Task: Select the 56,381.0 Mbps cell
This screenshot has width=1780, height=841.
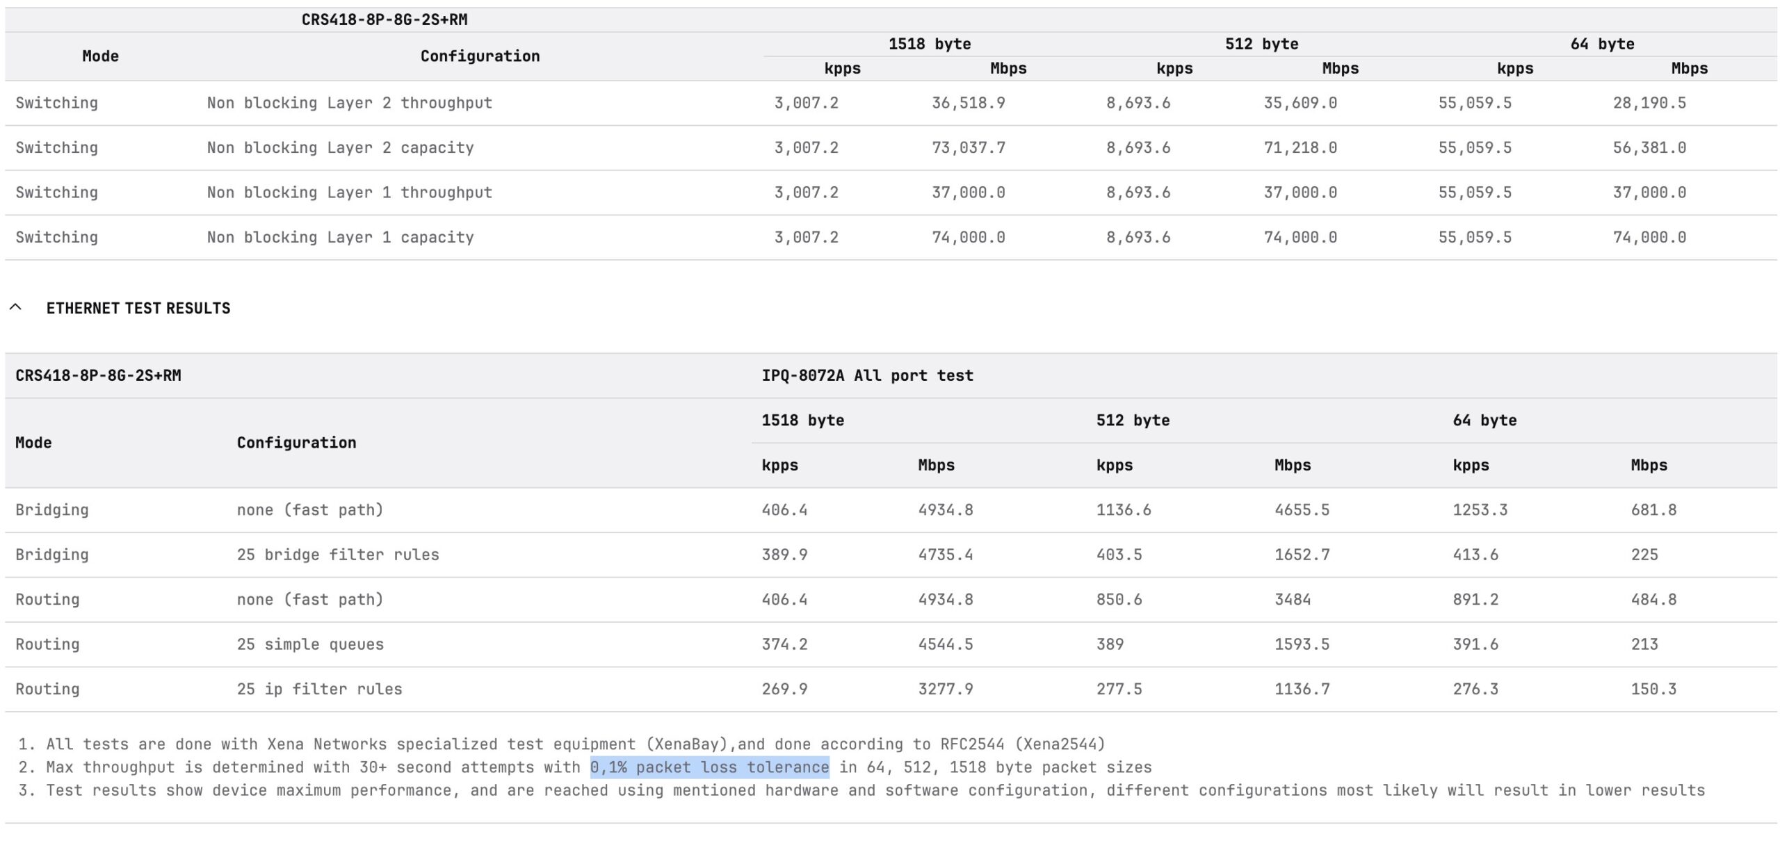Action: (1649, 147)
